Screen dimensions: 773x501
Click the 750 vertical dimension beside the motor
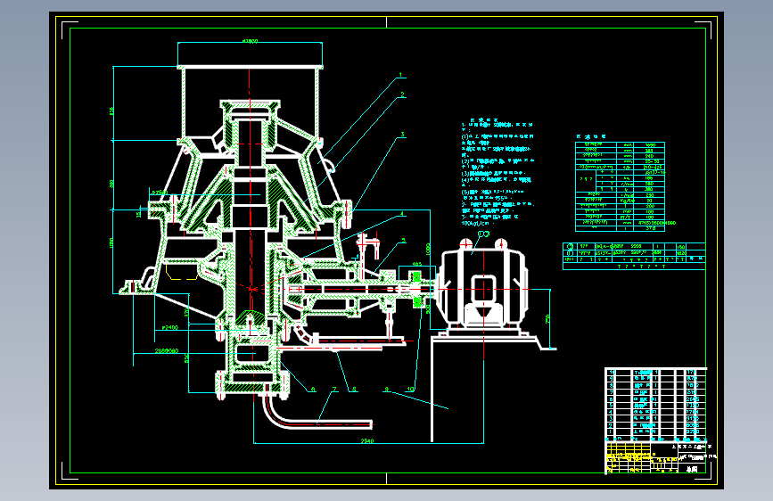tap(547, 319)
